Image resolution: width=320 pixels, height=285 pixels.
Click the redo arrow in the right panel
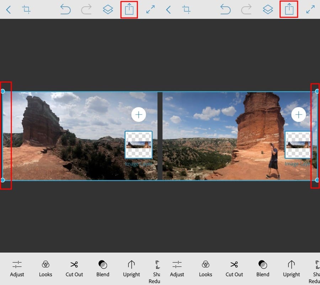pos(246,10)
